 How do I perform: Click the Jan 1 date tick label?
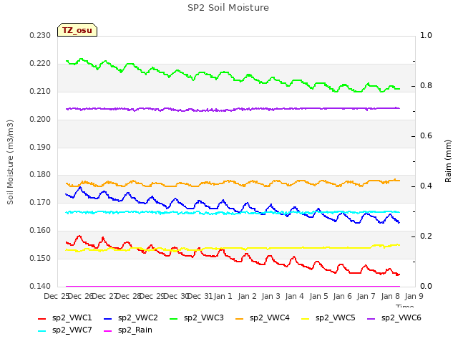[x=223, y=296]
